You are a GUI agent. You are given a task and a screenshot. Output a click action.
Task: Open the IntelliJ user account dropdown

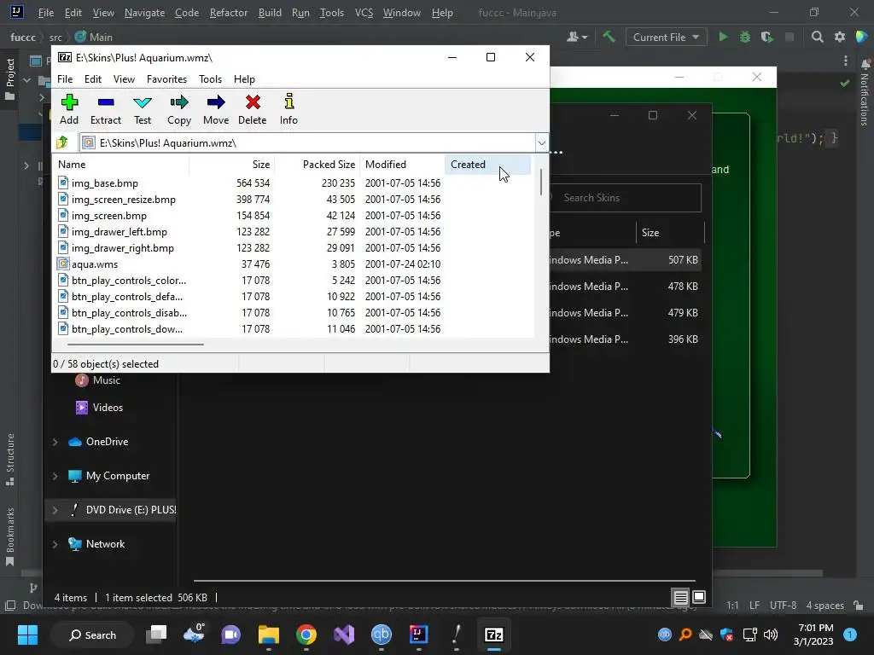coord(577,38)
